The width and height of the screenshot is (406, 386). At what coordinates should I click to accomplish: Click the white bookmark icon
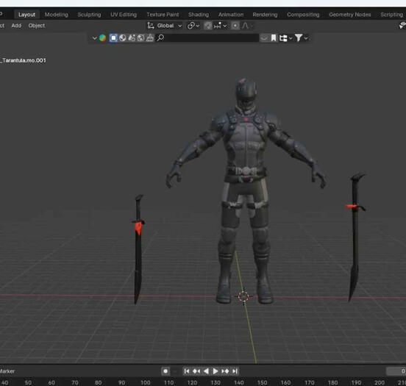tap(274, 38)
